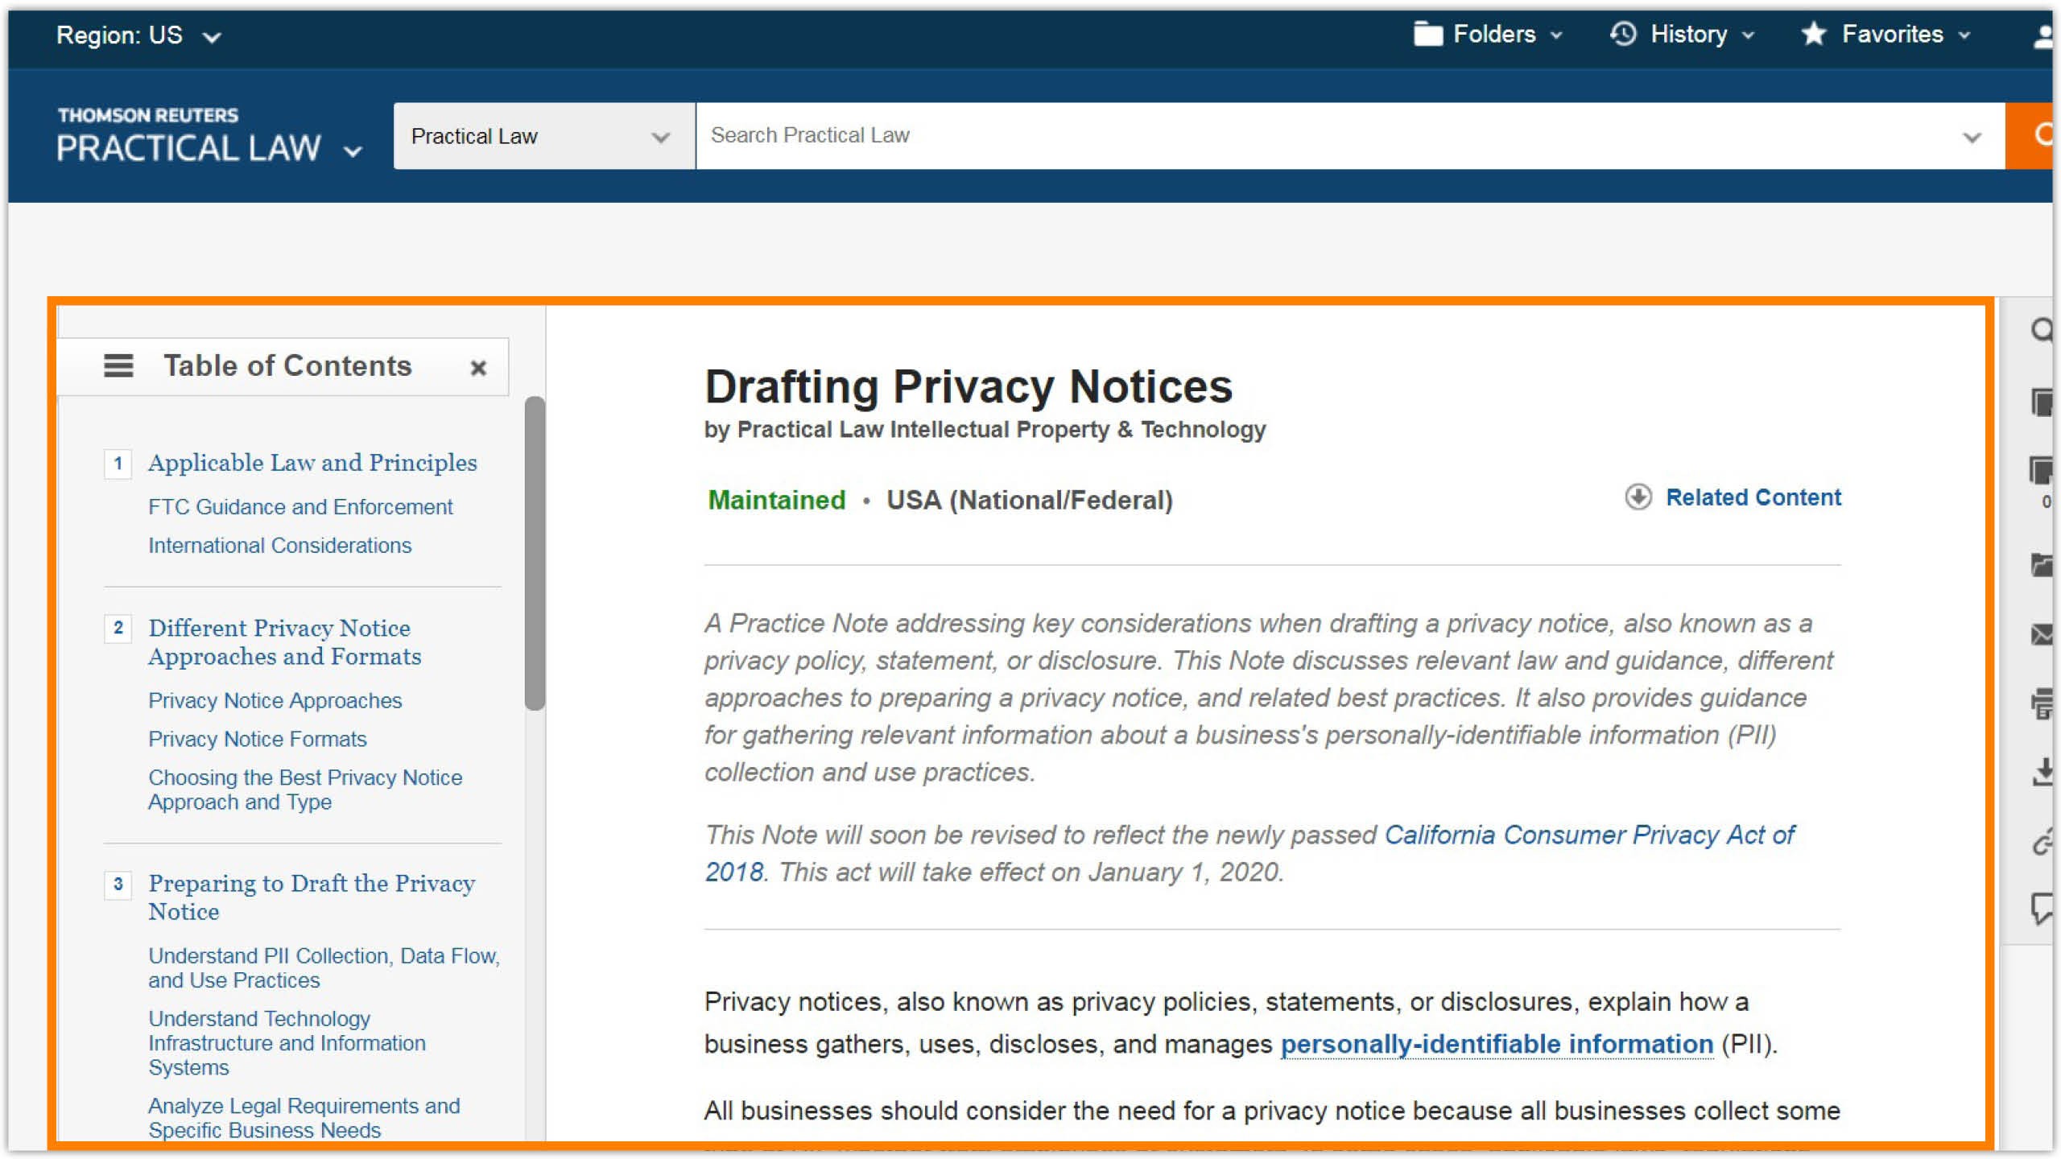Open California Consumer Privacy Act of 2018 link
The image size is (2061, 1159).
(1588, 835)
